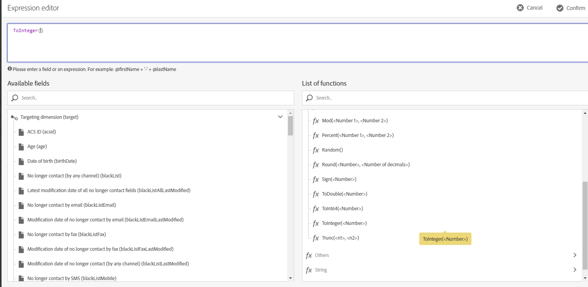Click the Available fields scroll down arrow
The image size is (588, 287).
290,278
